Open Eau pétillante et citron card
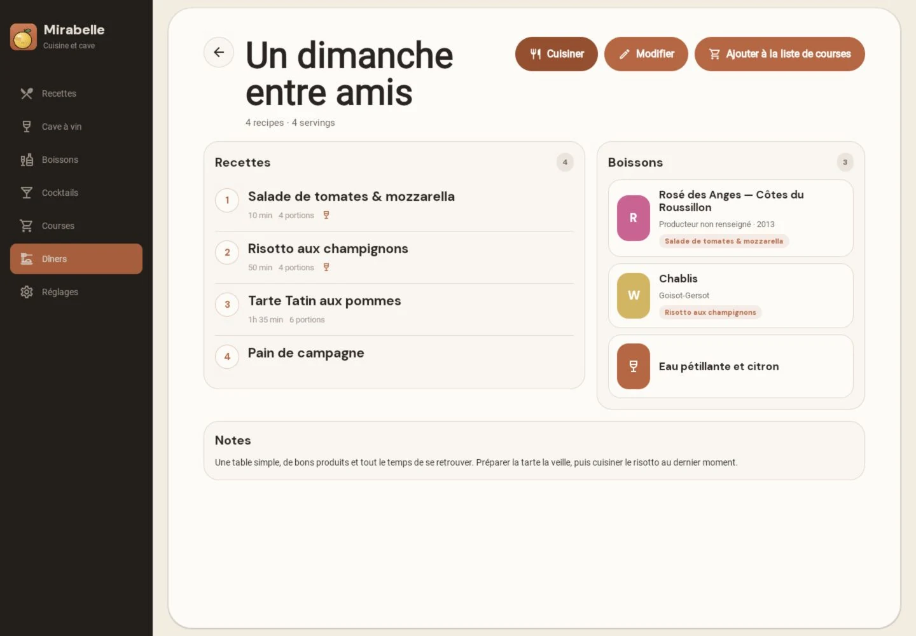The image size is (916, 636). (731, 366)
